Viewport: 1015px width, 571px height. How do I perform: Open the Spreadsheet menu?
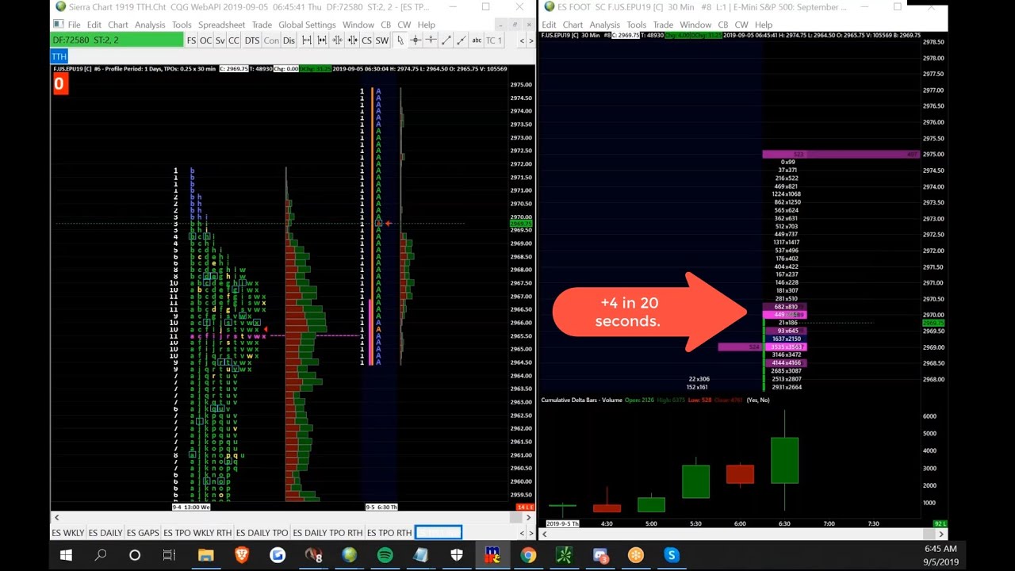(221, 25)
